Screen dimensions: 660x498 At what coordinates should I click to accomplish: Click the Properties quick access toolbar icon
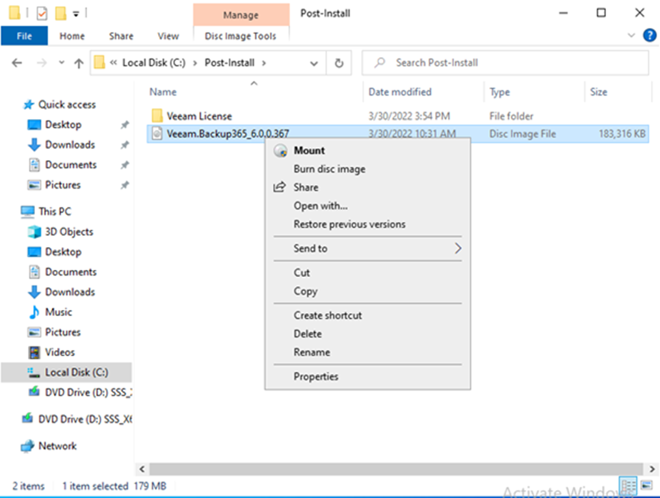tap(42, 13)
